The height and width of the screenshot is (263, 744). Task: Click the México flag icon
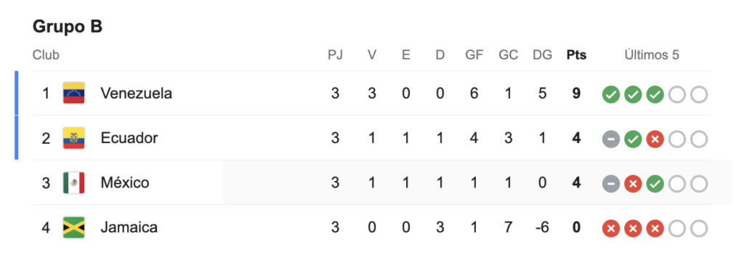(73, 183)
